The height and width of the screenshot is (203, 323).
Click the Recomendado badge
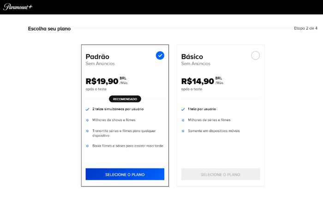[125, 99]
